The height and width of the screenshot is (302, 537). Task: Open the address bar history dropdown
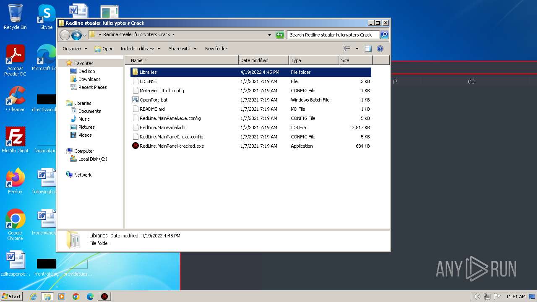[269, 35]
